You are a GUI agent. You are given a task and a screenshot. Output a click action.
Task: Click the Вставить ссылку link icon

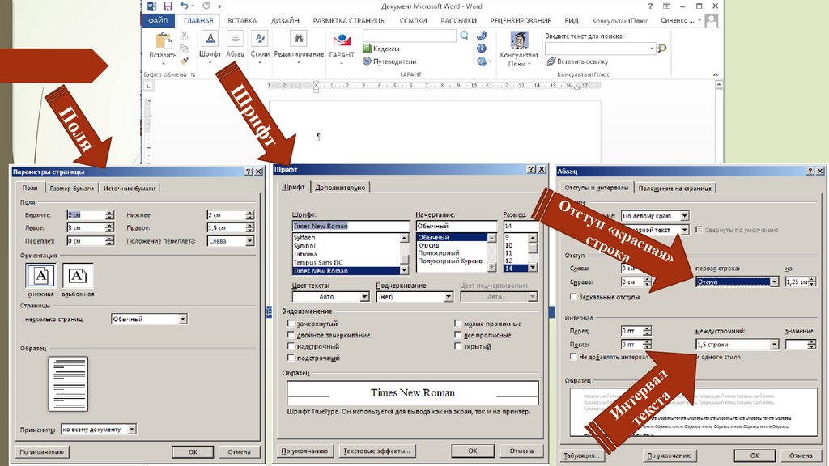(551, 61)
